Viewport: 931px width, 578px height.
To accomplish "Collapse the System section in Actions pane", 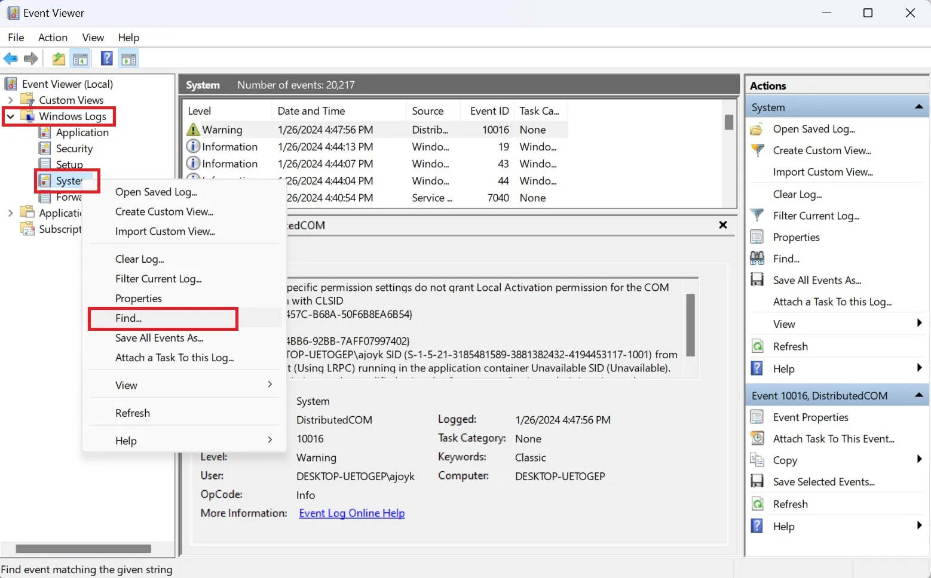I will 918,107.
